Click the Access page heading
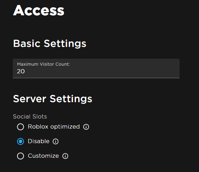Screen dimensions: 199x172 pyautogui.click(x=39, y=10)
